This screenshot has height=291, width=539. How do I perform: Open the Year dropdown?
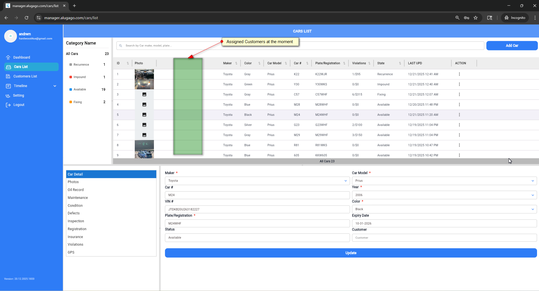click(533, 195)
